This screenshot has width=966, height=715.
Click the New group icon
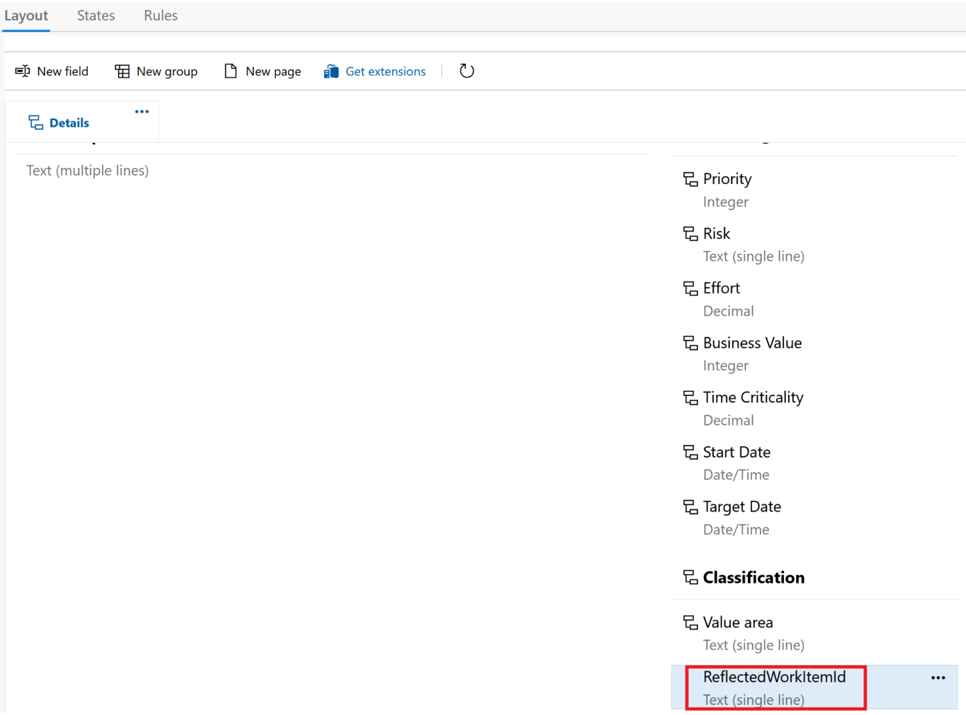pos(122,70)
